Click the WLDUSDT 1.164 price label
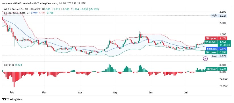The height and width of the screenshot is (103, 234). [216, 42]
